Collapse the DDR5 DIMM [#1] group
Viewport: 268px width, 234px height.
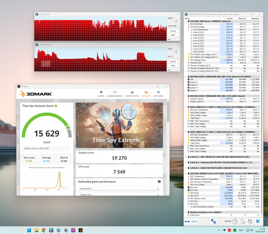coord(186,107)
